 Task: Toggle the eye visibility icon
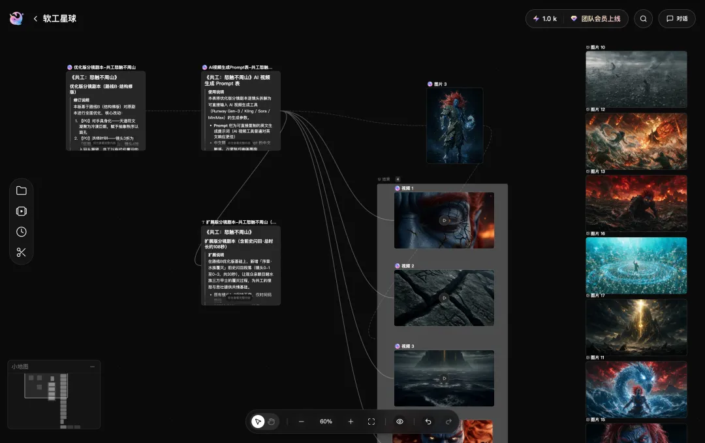399,421
